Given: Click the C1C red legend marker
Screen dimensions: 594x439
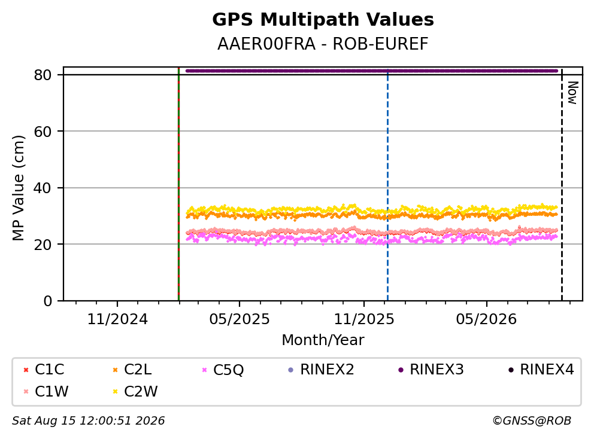Looking at the screenshot, I should click(x=26, y=370).
